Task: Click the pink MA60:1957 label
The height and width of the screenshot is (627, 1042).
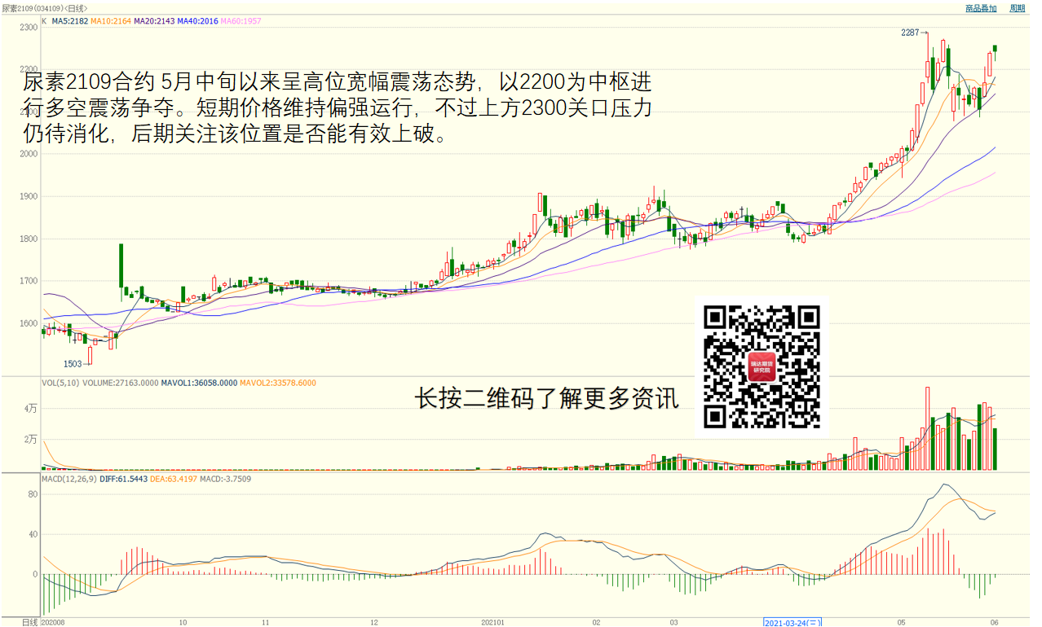Action: click(x=241, y=21)
